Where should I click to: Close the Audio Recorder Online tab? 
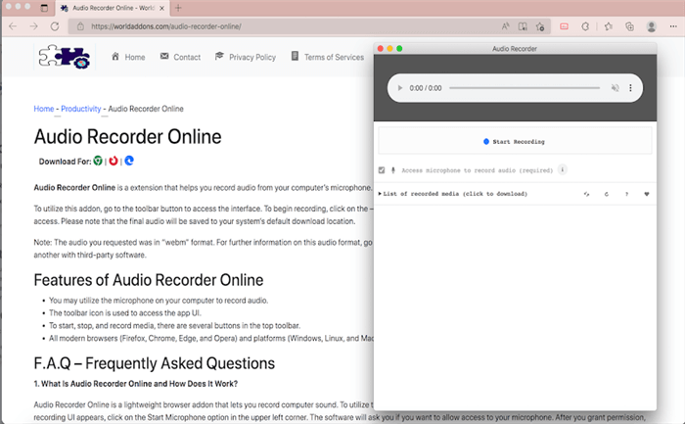(161, 8)
